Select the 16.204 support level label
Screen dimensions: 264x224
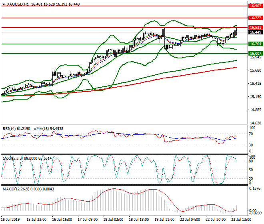(x=256, y=44)
